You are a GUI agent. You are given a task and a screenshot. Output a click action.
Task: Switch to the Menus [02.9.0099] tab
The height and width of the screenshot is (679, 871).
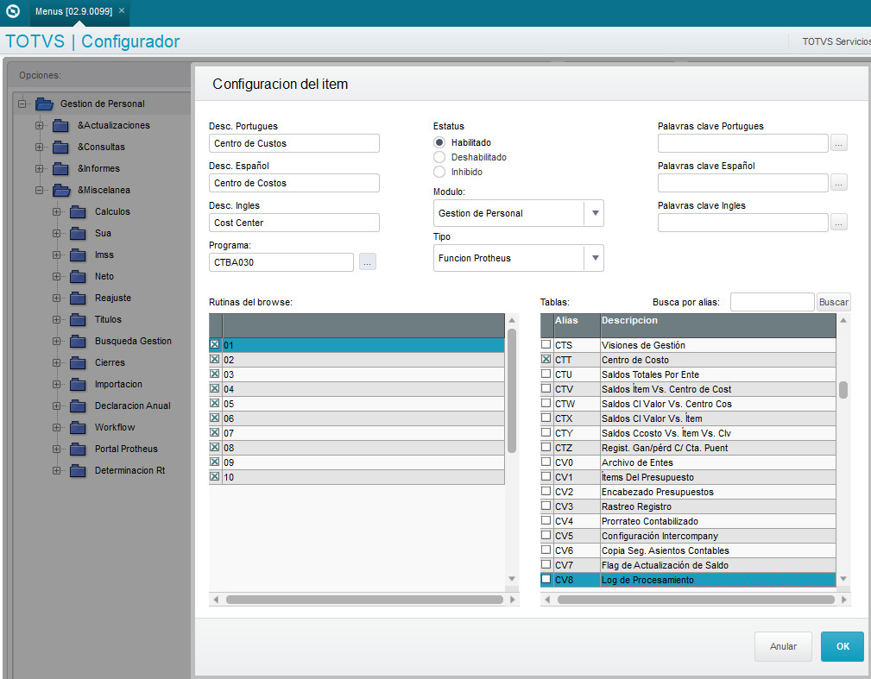[x=73, y=11]
